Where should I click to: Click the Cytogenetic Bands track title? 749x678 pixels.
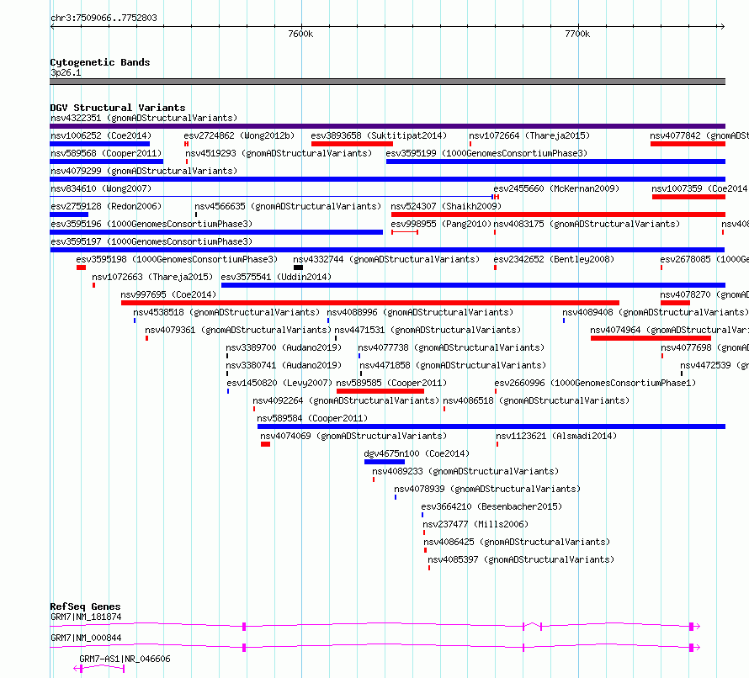(x=100, y=62)
